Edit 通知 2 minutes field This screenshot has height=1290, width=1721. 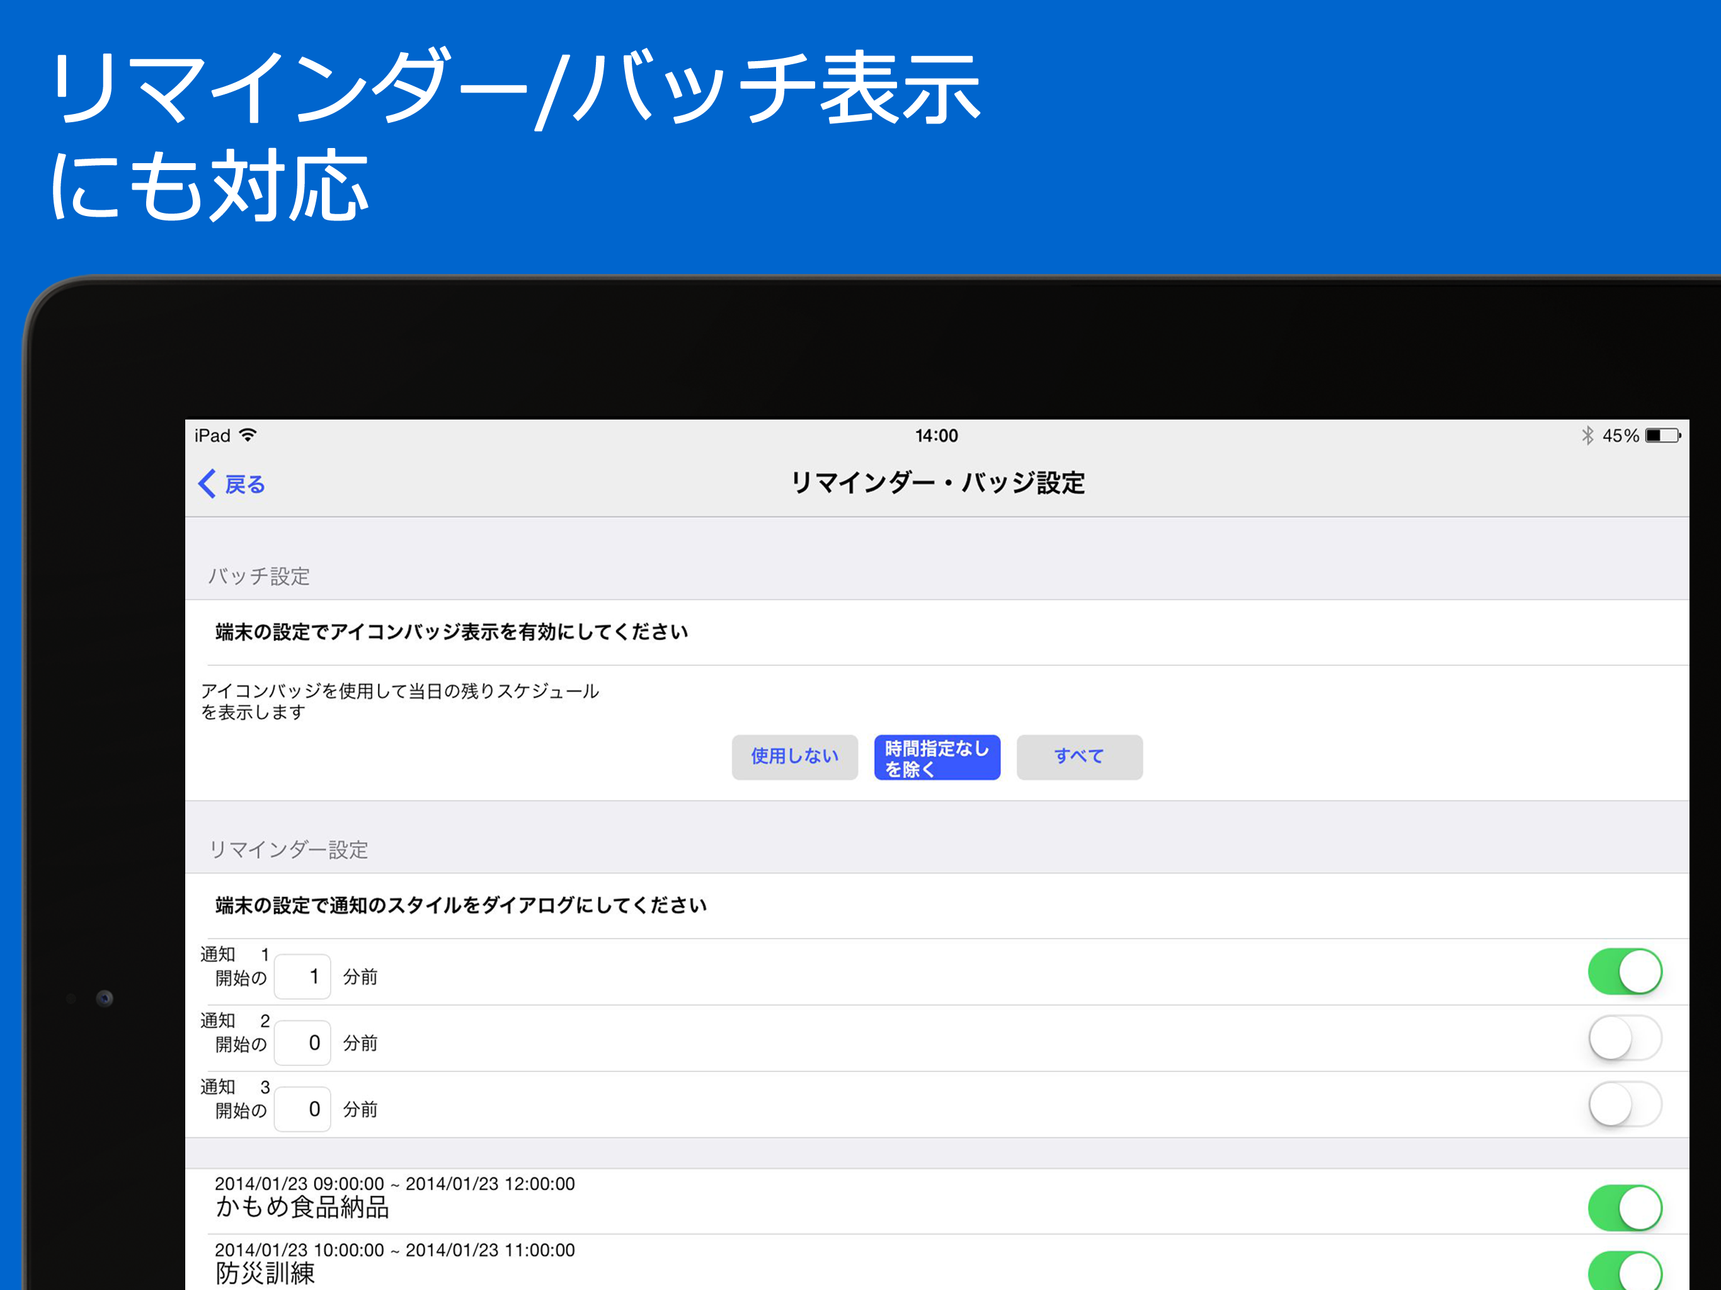[x=302, y=1042]
